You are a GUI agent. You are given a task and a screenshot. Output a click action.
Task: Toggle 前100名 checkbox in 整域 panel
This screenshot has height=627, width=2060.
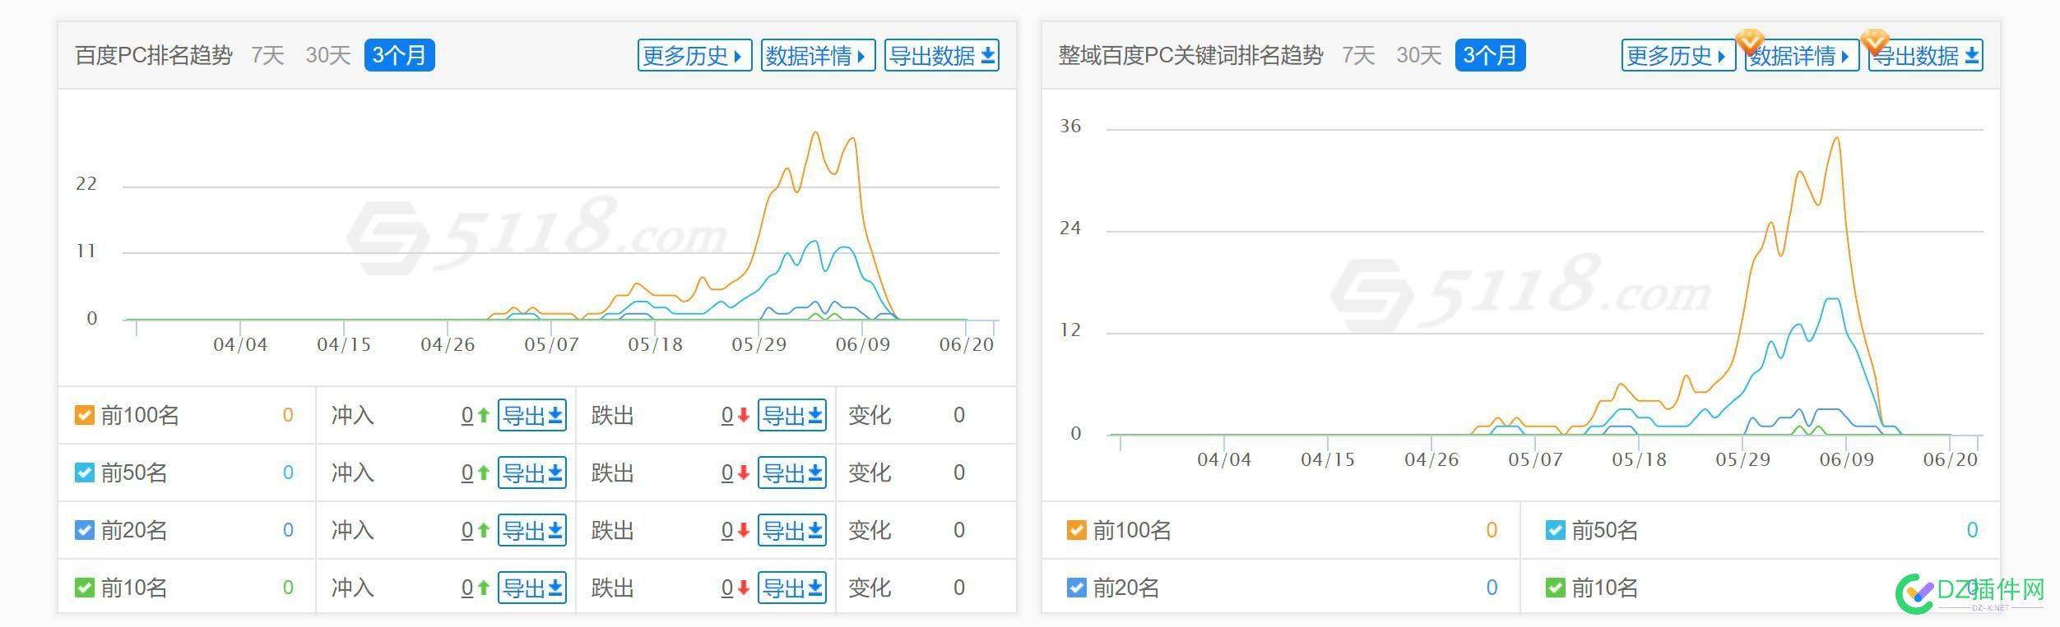pos(1077,530)
